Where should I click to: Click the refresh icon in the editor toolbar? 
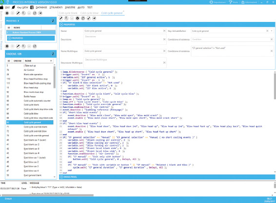(x=83, y=18)
